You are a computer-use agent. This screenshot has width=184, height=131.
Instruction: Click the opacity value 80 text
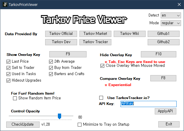click(80, 117)
